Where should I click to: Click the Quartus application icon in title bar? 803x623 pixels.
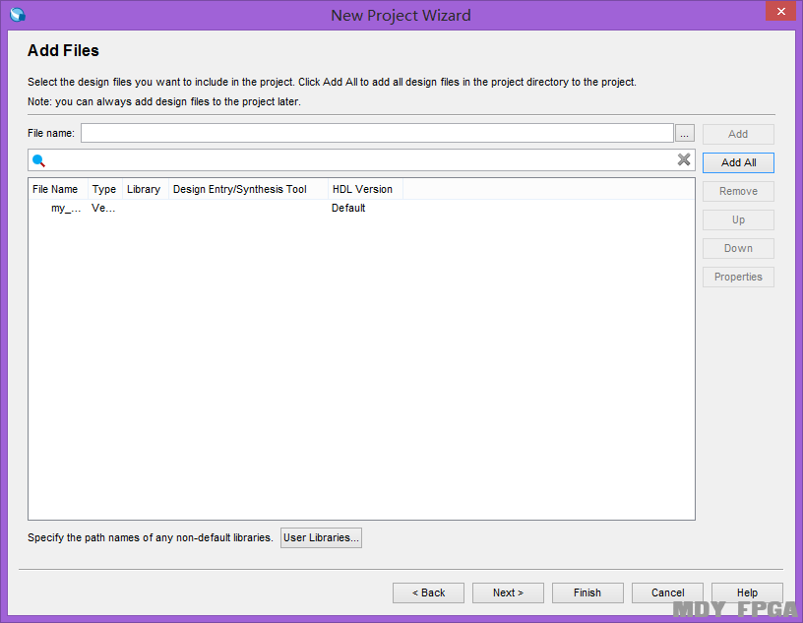[18, 15]
